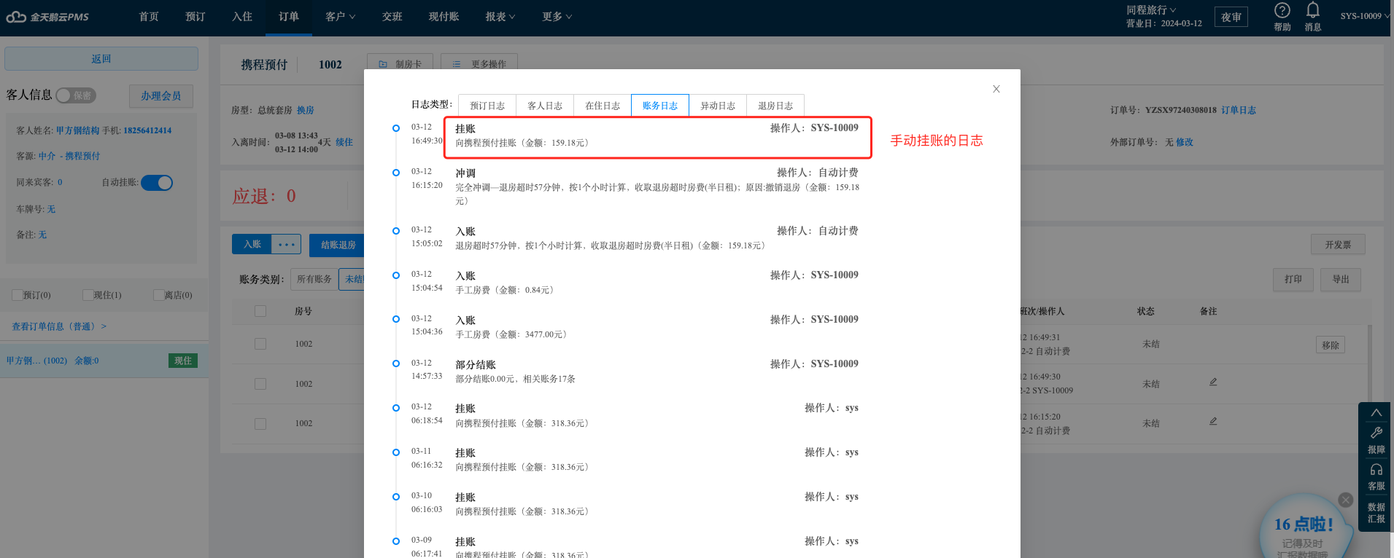The height and width of the screenshot is (558, 1394).
Task: Click the edit pencil in 16:15:20 row
Action: [1213, 421]
